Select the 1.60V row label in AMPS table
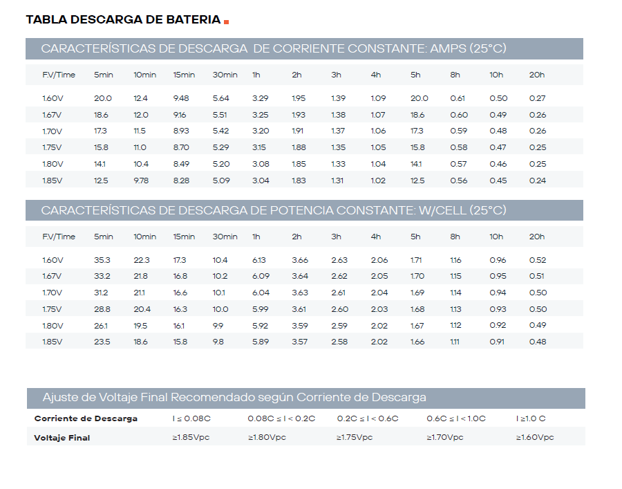 (53, 98)
